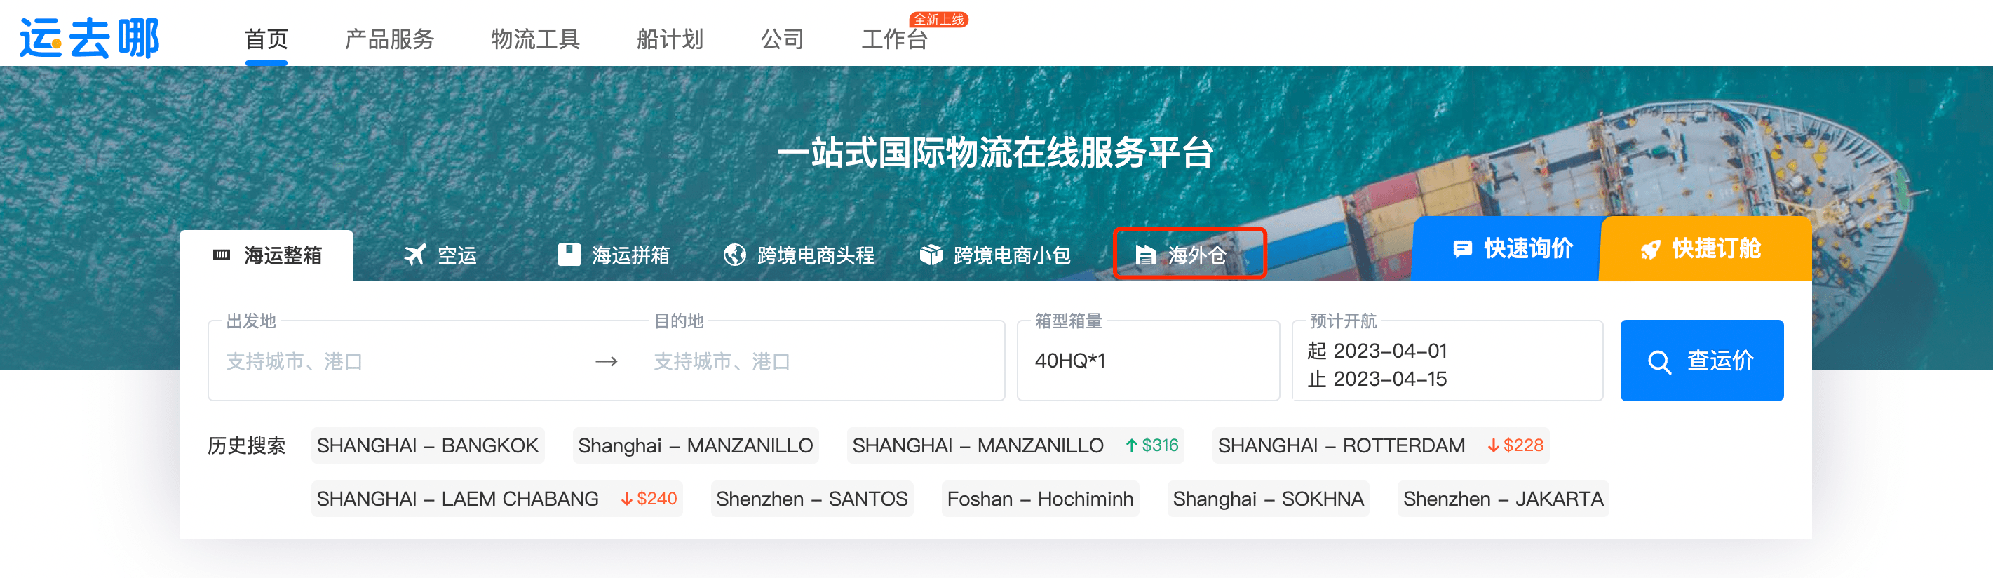Click the package icon beside 跨境电商小包
The height and width of the screenshot is (578, 1993).
pos(931,255)
